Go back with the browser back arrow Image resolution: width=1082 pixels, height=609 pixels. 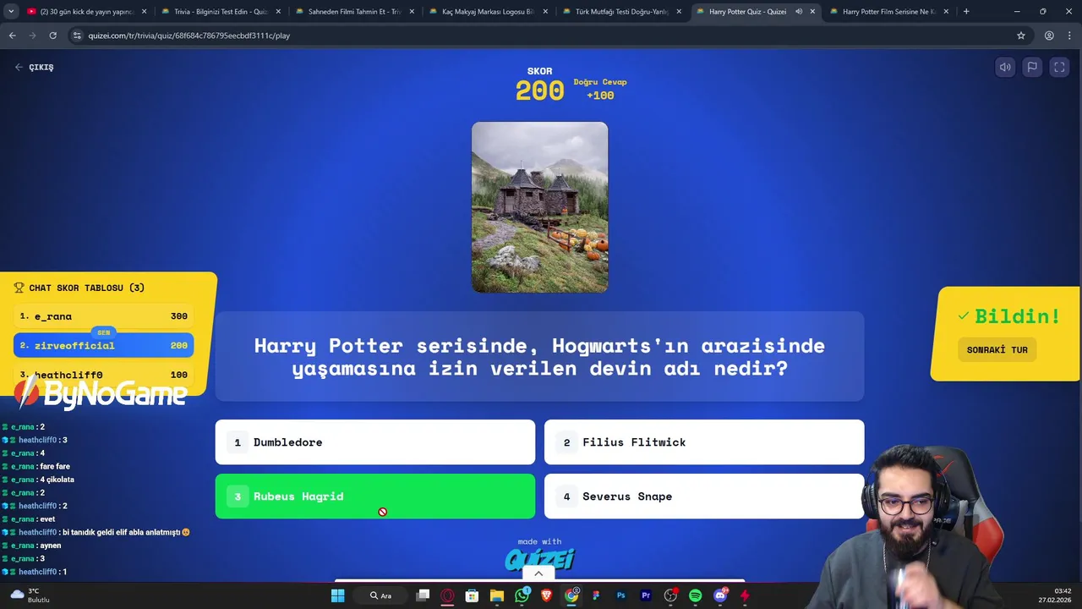pos(12,36)
